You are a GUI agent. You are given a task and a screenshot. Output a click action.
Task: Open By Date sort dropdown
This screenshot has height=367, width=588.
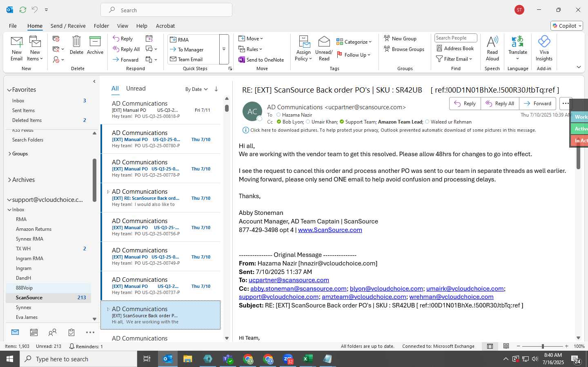(x=196, y=89)
